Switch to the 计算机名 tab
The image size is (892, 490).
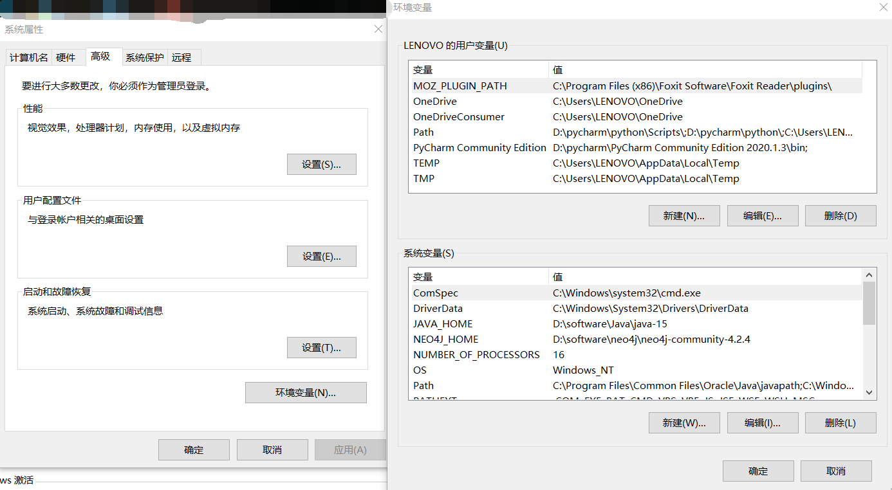(x=28, y=57)
